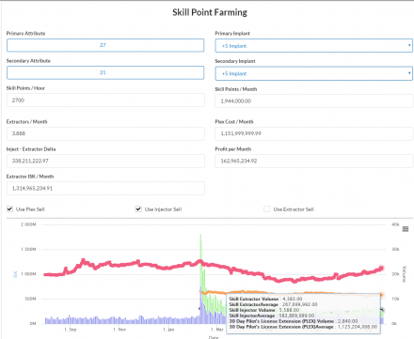Select the Inject - Extractor Delta field

coord(105,161)
